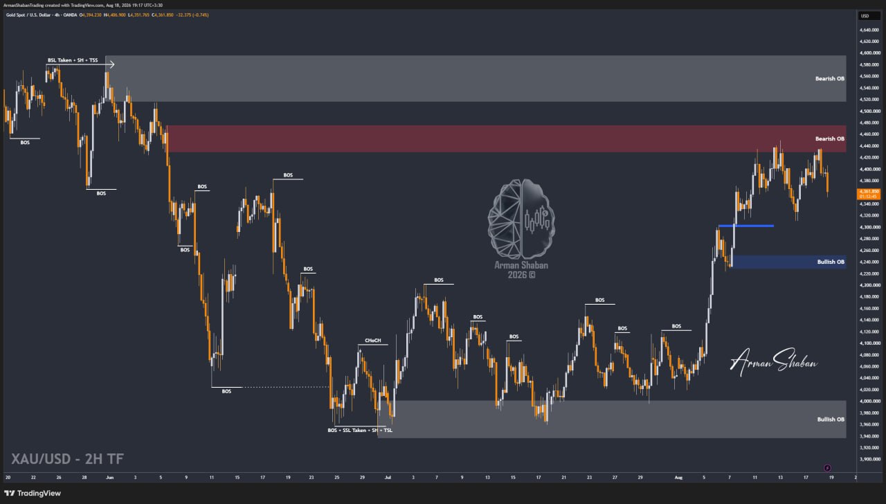Click the purple lightning event marker
The width and height of the screenshot is (886, 504).
827,468
